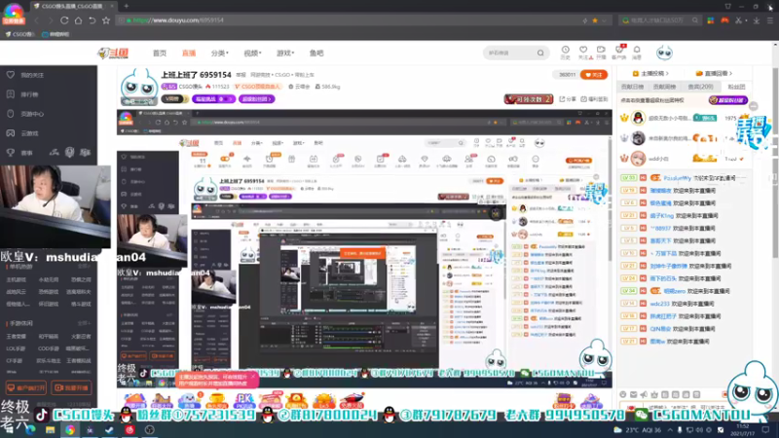Close the pink tooltip popup
The image size is (779, 438).
point(253,377)
